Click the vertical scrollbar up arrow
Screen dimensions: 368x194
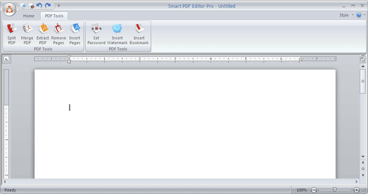tap(363, 66)
